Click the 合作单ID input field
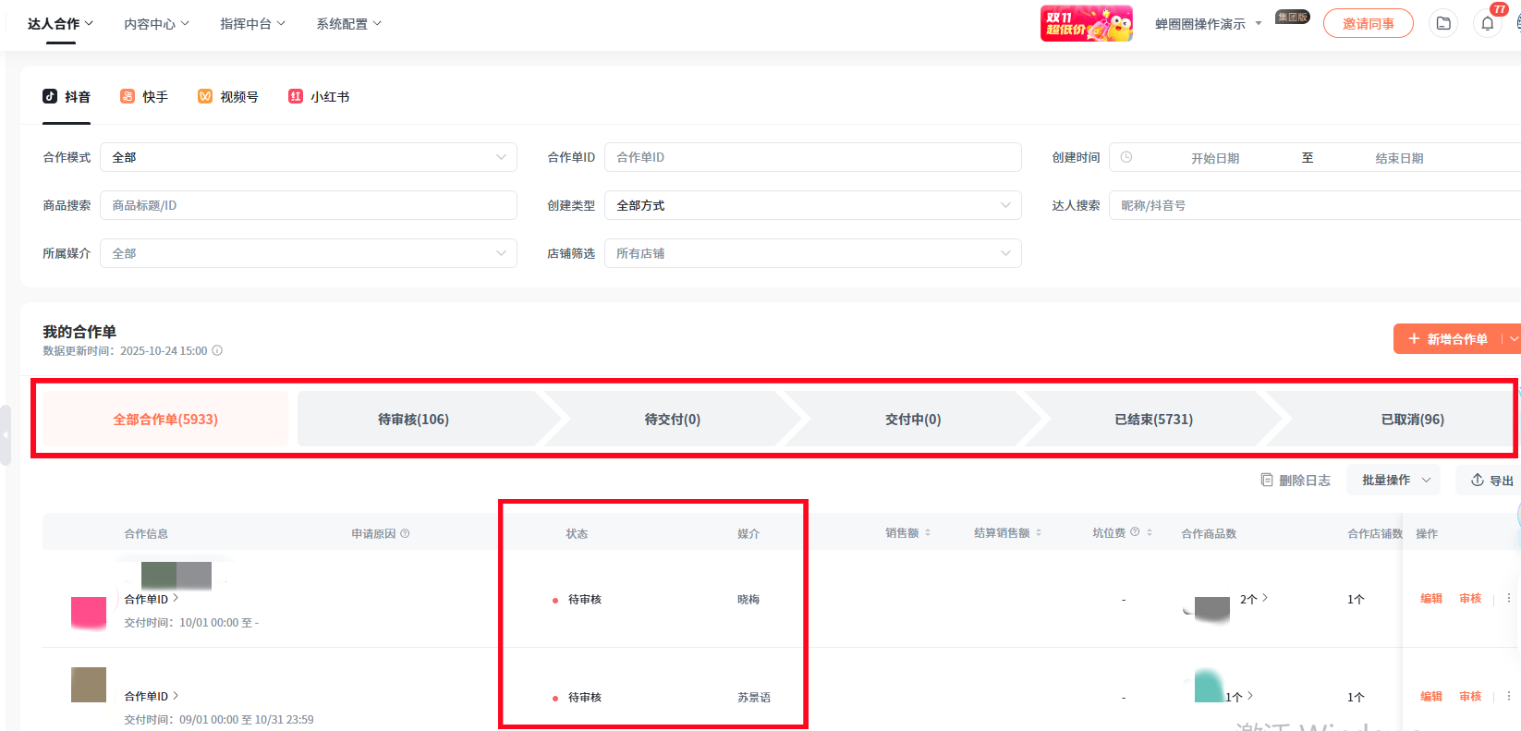The image size is (1521, 731). click(812, 158)
